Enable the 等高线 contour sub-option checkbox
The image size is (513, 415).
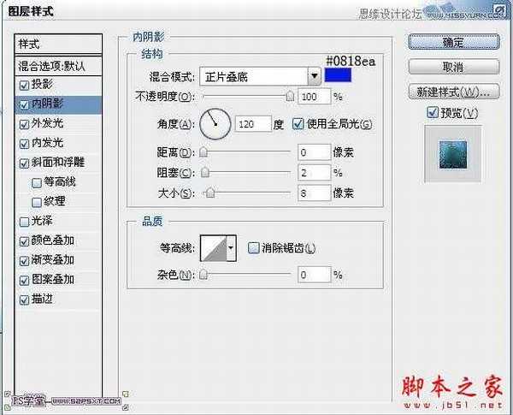pos(37,183)
